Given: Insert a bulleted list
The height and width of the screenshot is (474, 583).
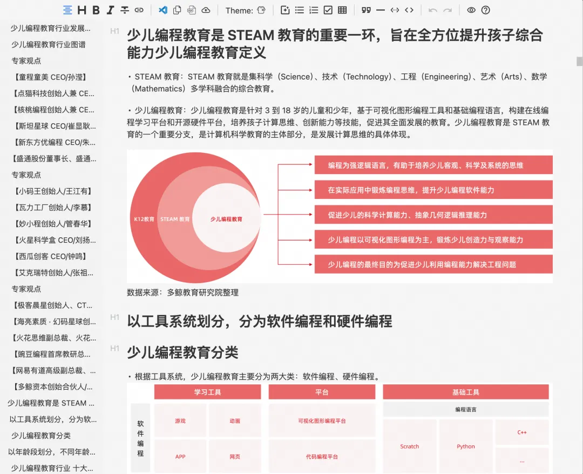Looking at the screenshot, I should [x=300, y=10].
